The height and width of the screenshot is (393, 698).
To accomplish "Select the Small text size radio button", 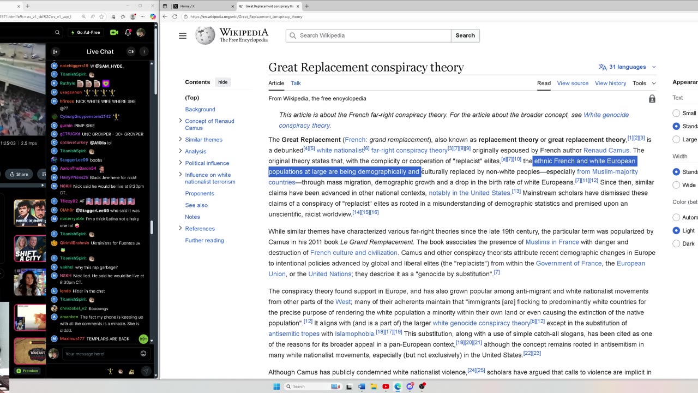I will click(676, 113).
